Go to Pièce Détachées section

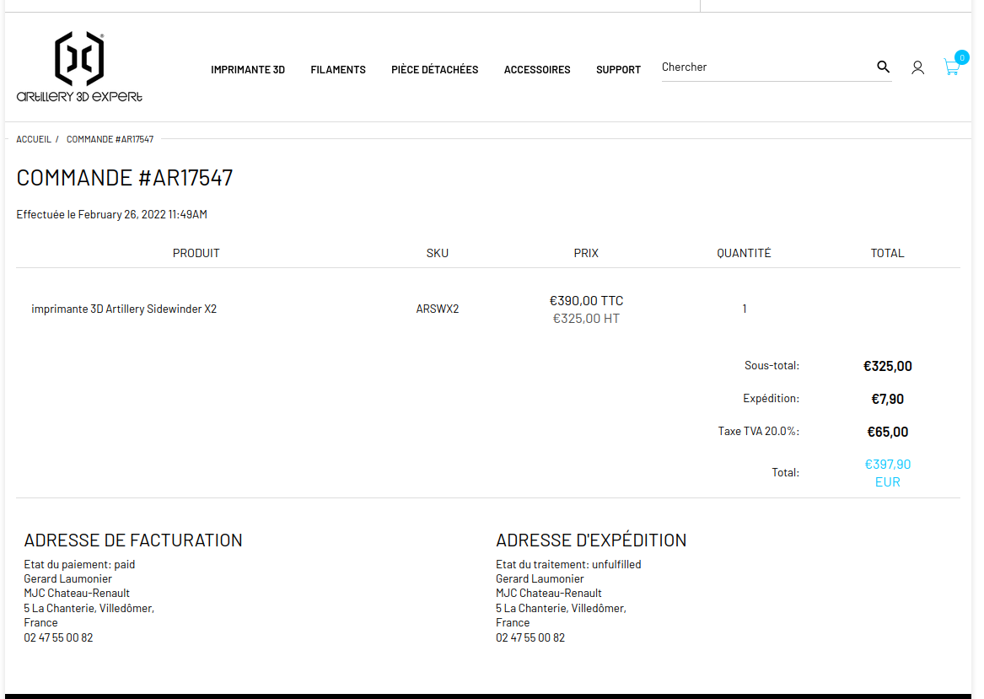(x=434, y=70)
